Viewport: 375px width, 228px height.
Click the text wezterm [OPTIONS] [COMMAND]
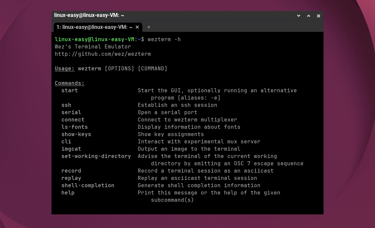pyautogui.click(x=122, y=69)
